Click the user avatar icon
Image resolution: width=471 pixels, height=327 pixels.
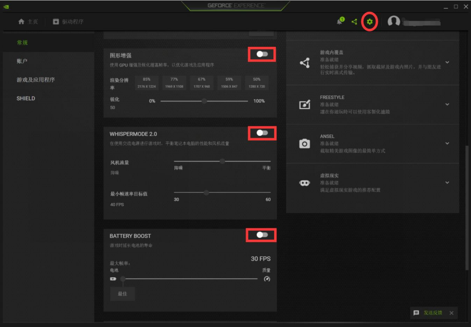(x=394, y=21)
